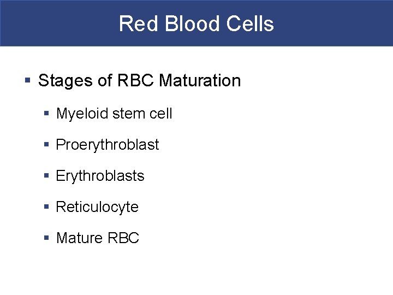Select the bullet marker before Reticulocyte
Screen dimensions: 393x295
pos(47,207)
